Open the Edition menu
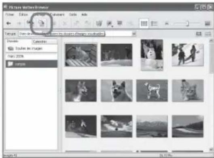Image resolution: width=214 pixels, height=158 pixels. pyautogui.click(x=23, y=15)
